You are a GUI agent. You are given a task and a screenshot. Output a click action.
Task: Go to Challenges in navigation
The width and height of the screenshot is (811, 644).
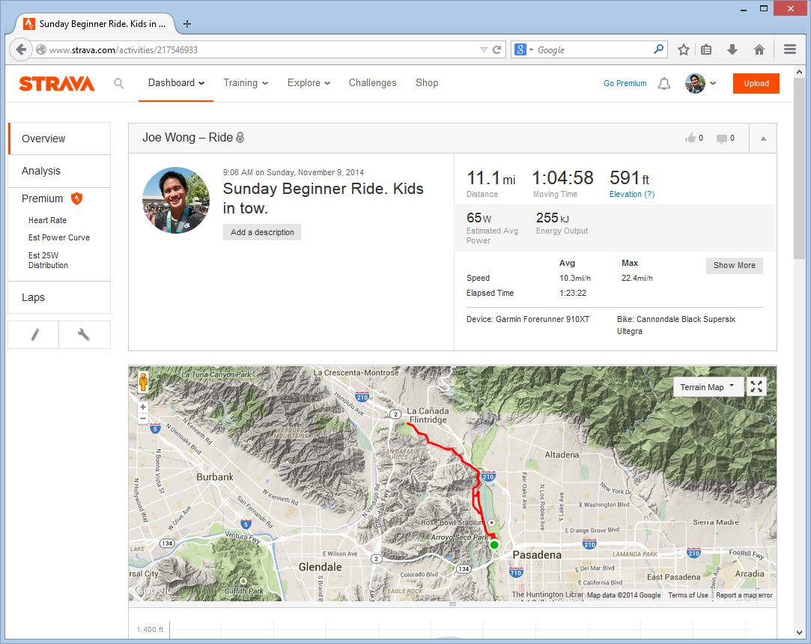(372, 83)
